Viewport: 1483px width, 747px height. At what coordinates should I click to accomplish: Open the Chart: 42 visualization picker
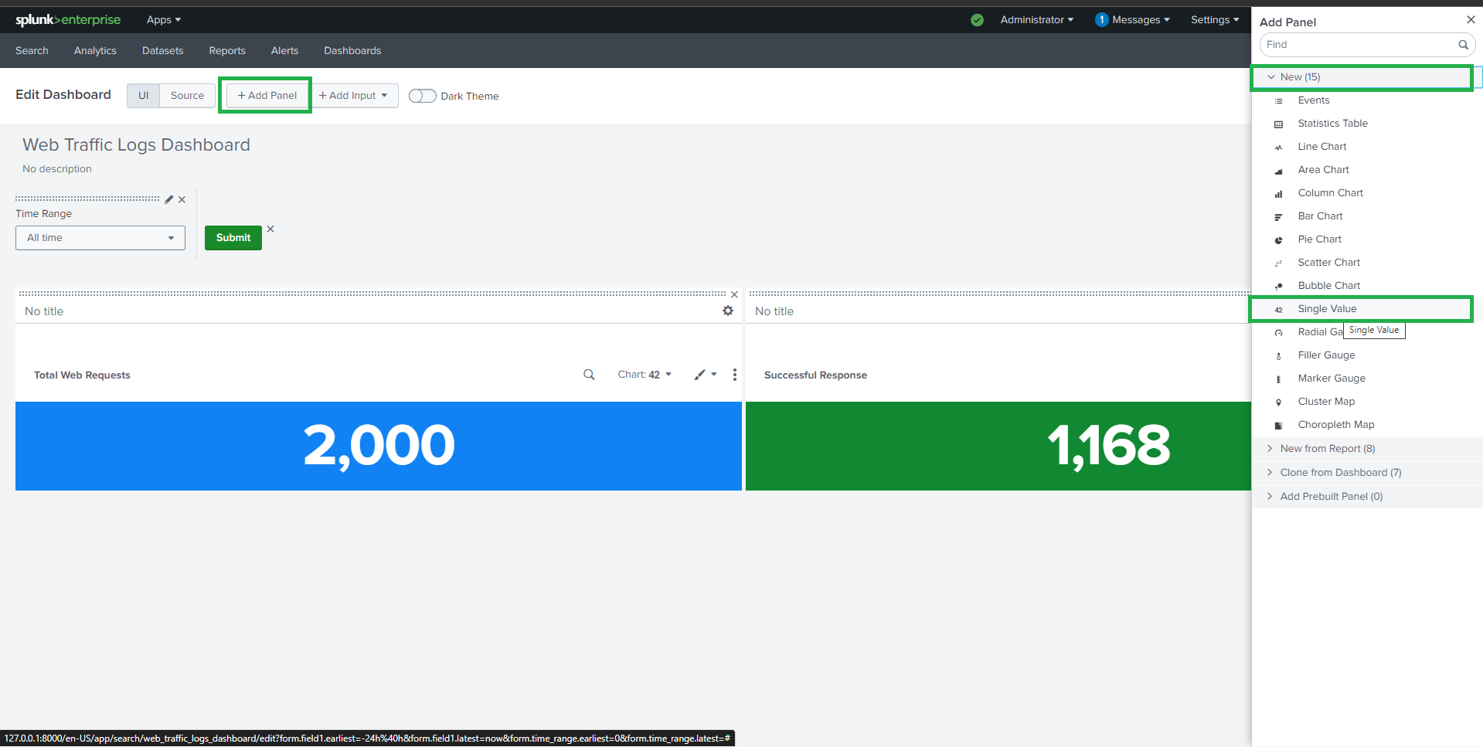[x=645, y=375]
